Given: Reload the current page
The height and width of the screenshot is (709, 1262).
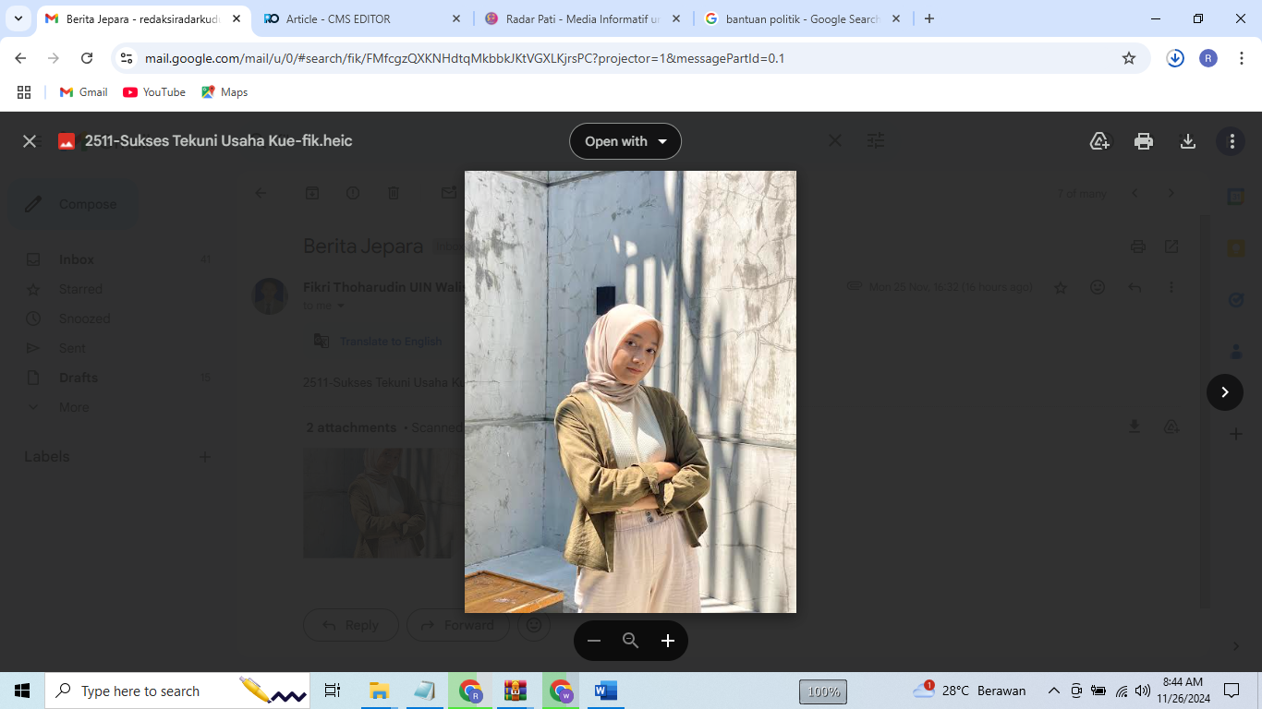Looking at the screenshot, I should 87,58.
